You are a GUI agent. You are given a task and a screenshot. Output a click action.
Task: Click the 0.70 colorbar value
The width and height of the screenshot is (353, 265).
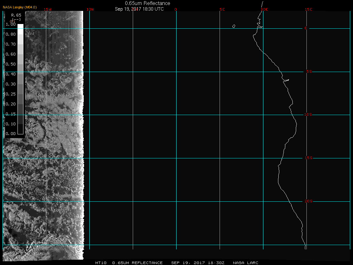[x=11, y=44]
